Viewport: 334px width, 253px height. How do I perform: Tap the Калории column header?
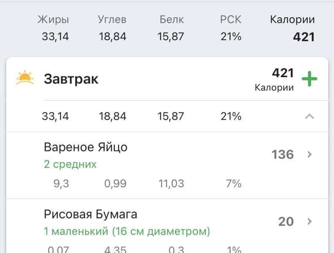[292, 19]
